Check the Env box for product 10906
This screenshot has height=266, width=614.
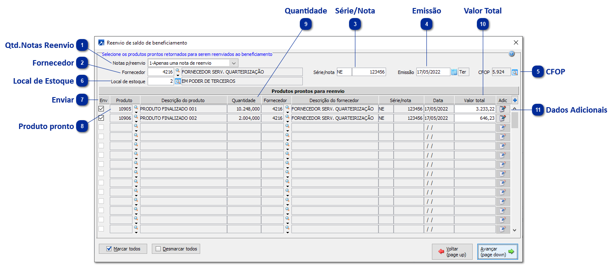click(x=101, y=118)
